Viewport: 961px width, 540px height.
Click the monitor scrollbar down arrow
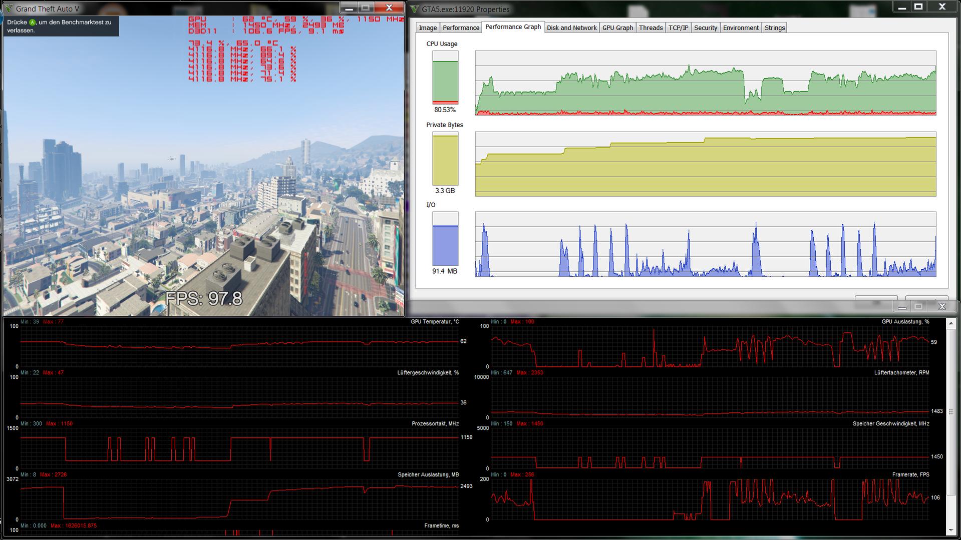[951, 530]
